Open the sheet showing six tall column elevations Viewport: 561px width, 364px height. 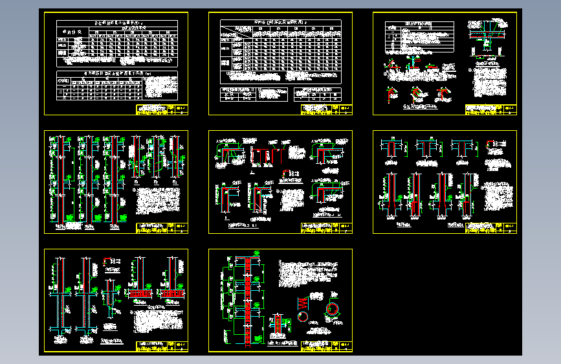(x=116, y=182)
